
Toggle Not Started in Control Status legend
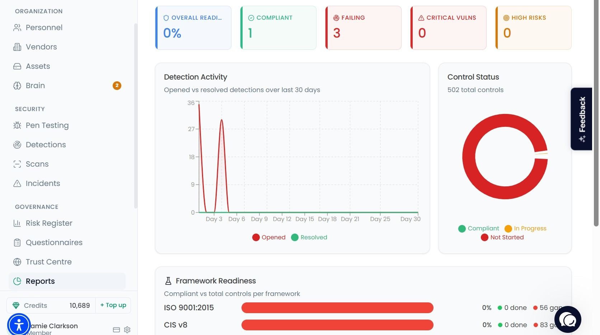coord(502,237)
